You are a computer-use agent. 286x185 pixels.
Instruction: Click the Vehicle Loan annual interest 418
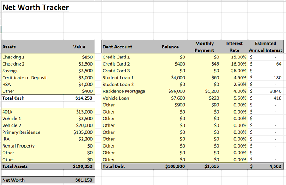[x=278, y=98]
